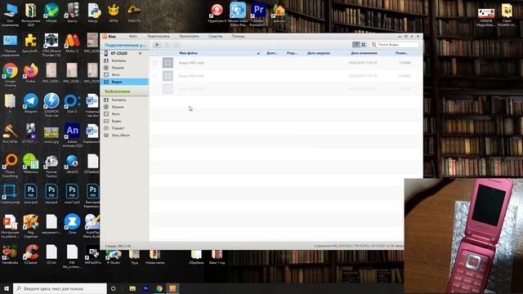Screen dimensions: 523x294
Task: Switch to list view in Kies
Action: tap(356, 45)
